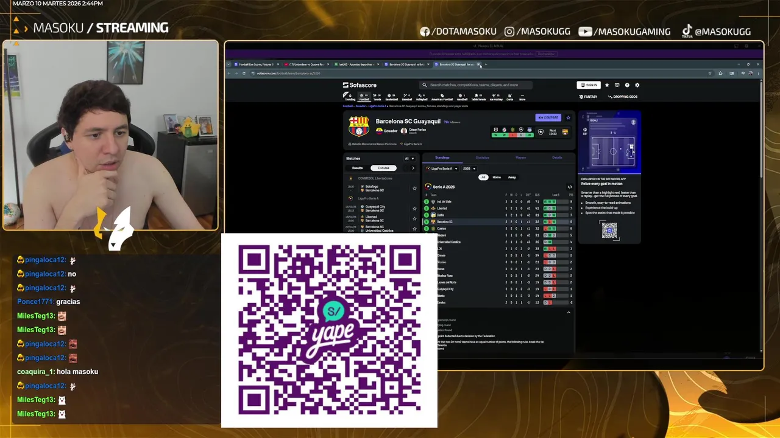Select the Baseball sport category

click(406, 97)
